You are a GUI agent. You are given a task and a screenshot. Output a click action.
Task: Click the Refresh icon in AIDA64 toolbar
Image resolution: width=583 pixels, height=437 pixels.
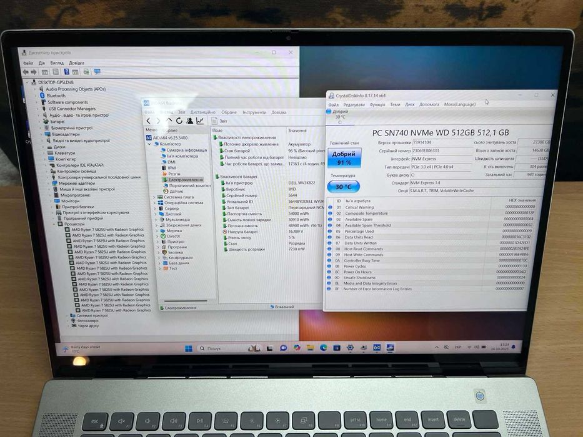(x=179, y=120)
